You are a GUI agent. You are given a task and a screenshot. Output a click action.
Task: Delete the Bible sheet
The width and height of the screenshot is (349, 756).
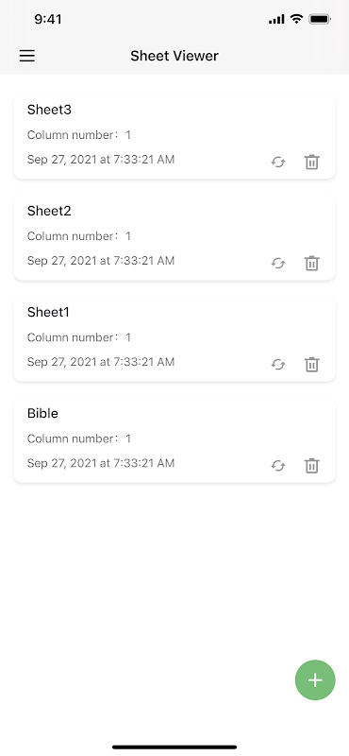(x=312, y=466)
